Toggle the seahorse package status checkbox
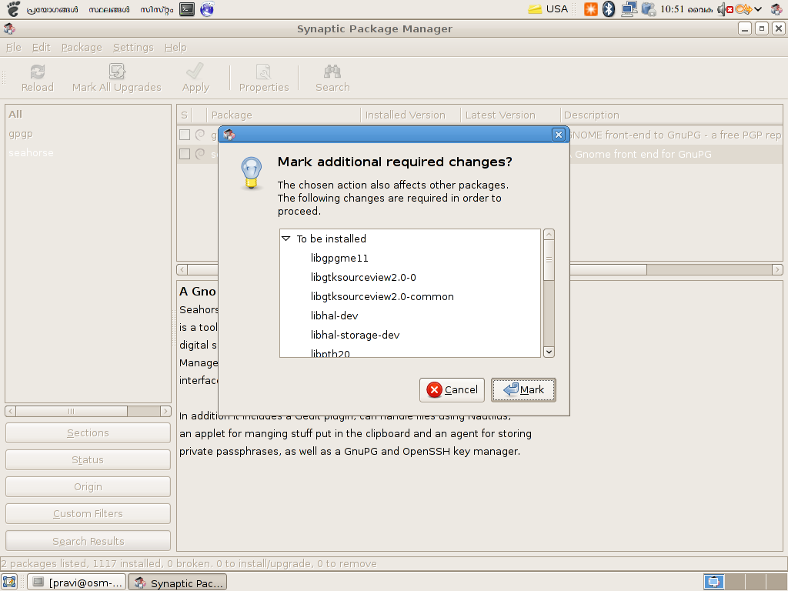788x591 pixels. pyautogui.click(x=185, y=154)
